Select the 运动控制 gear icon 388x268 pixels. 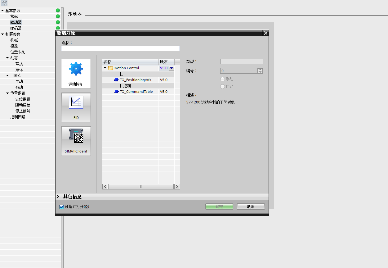76,69
